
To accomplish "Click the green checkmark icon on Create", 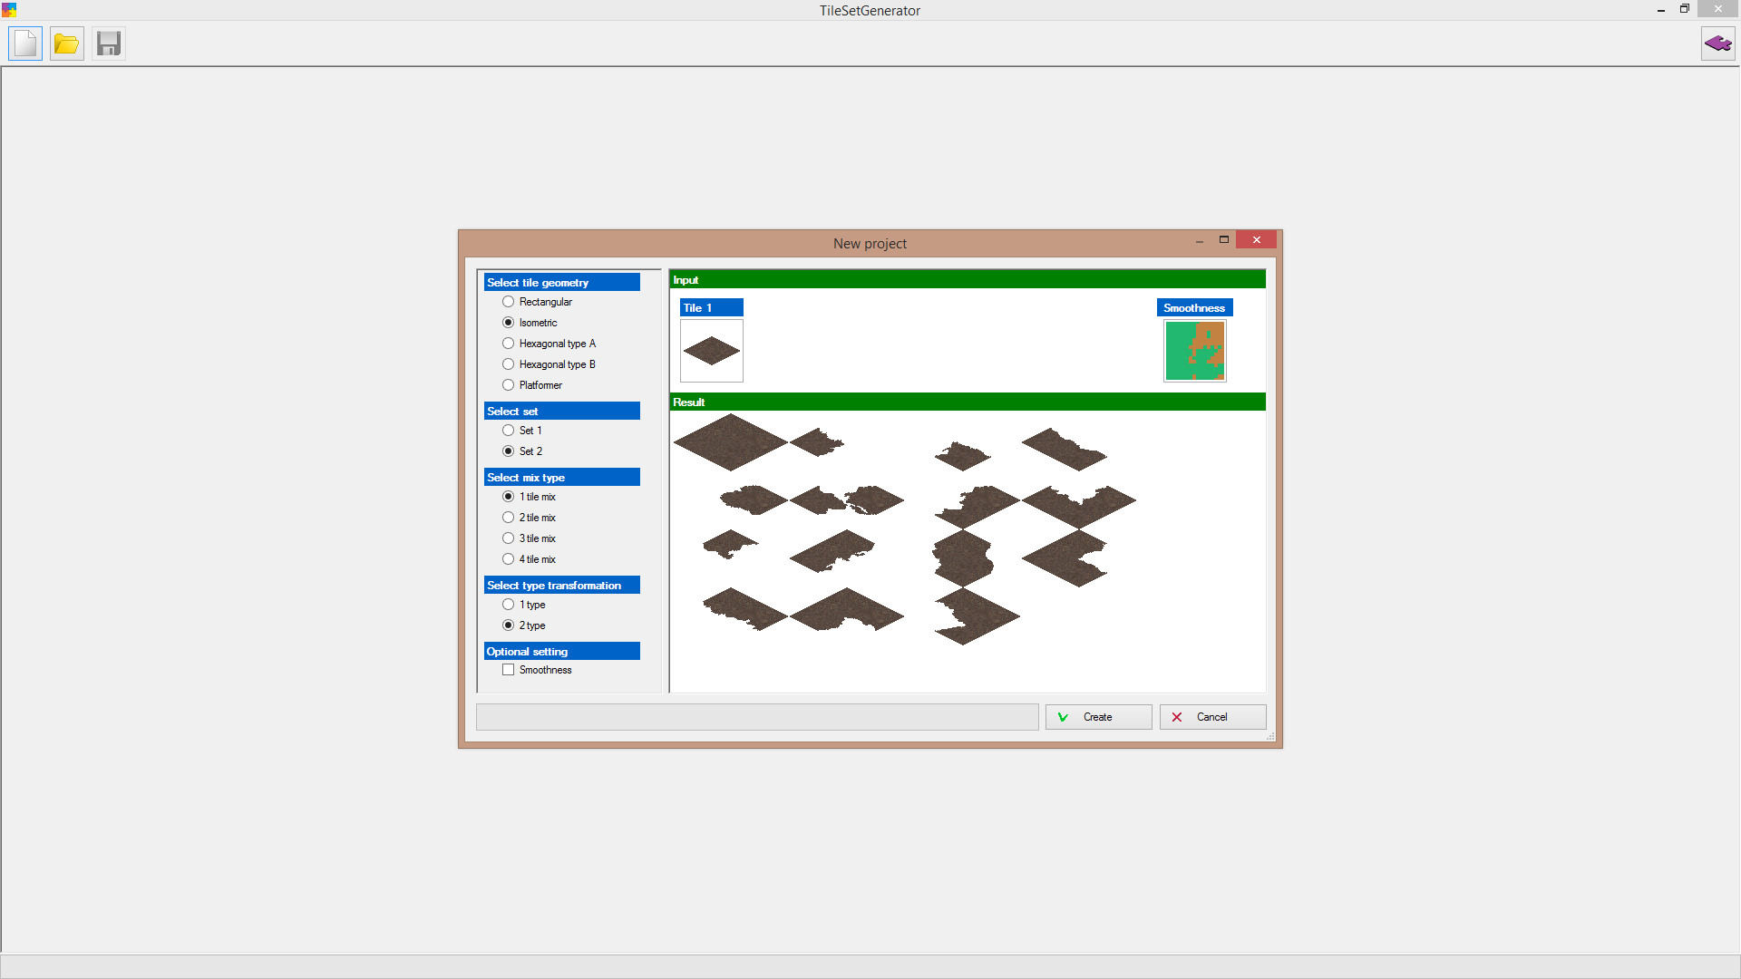I will point(1062,717).
